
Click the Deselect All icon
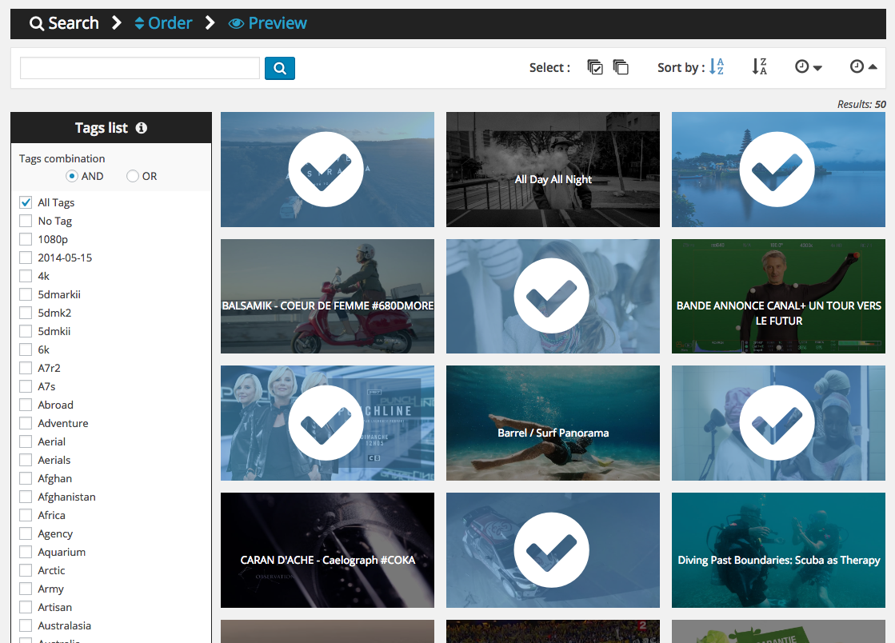point(621,67)
